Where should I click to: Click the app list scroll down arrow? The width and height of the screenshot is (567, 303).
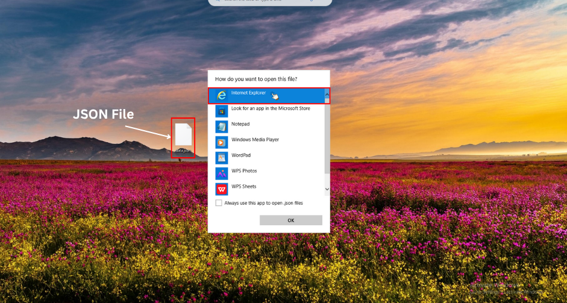click(327, 189)
